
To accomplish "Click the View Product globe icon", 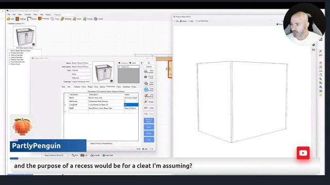I will (x=146, y=89).
